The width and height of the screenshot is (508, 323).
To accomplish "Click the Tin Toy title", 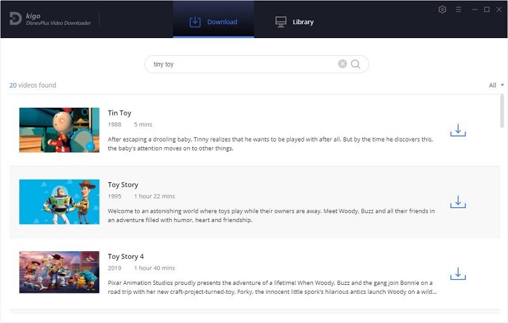I will coord(119,113).
